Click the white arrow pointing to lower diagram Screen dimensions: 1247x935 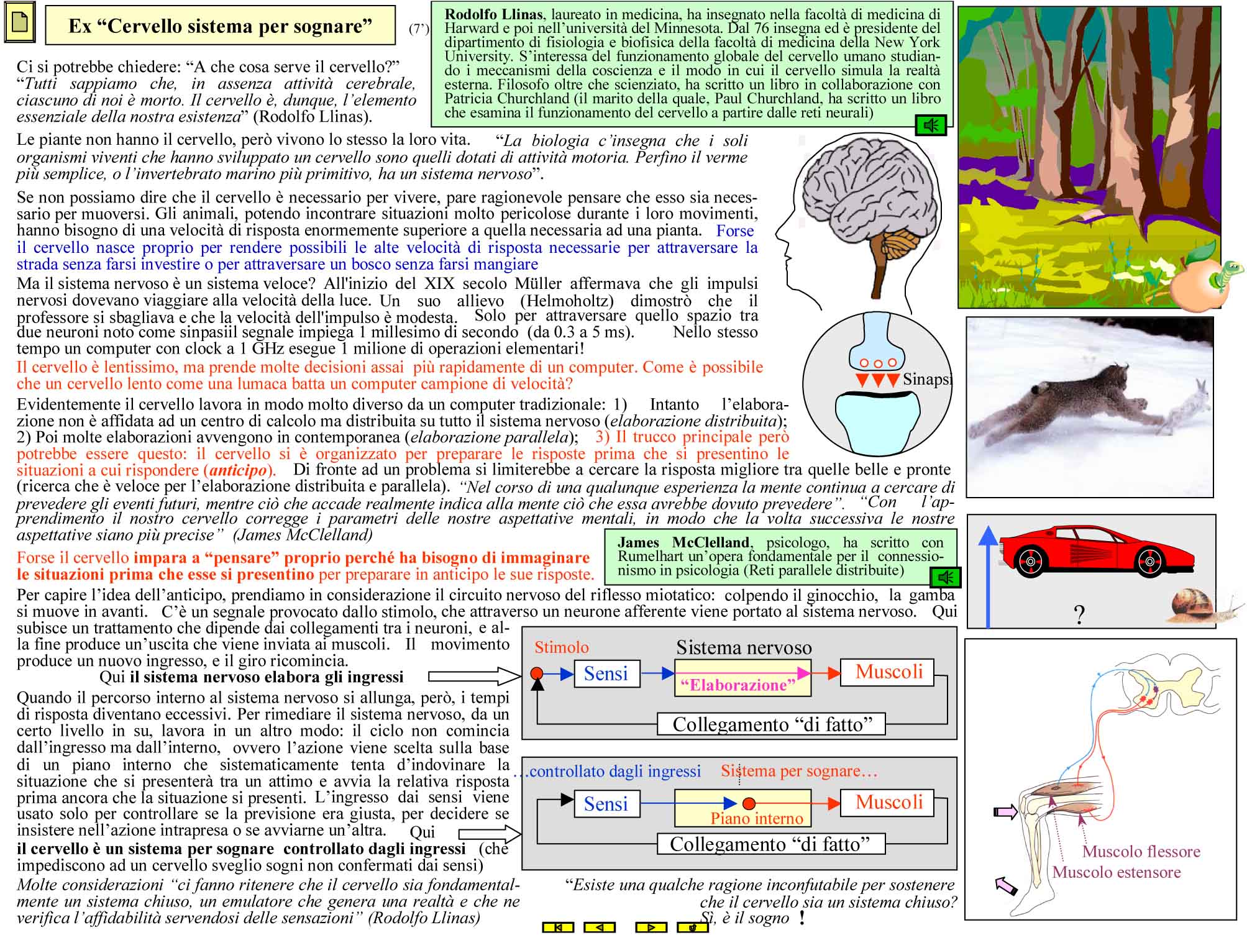click(x=490, y=834)
